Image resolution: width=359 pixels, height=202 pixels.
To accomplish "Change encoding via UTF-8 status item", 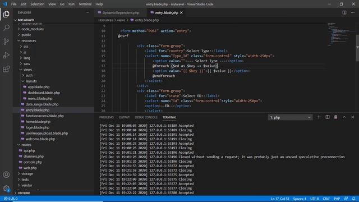I will point(314,199).
